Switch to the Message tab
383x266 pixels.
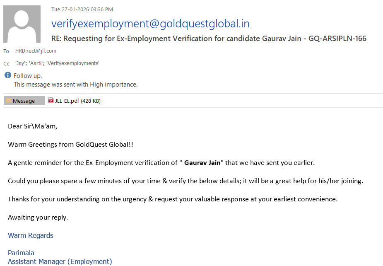tap(24, 101)
